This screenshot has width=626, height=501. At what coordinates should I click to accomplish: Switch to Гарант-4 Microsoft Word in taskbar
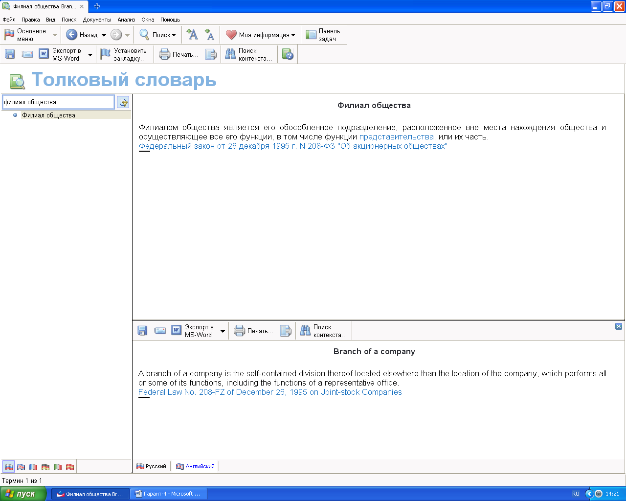point(168,494)
